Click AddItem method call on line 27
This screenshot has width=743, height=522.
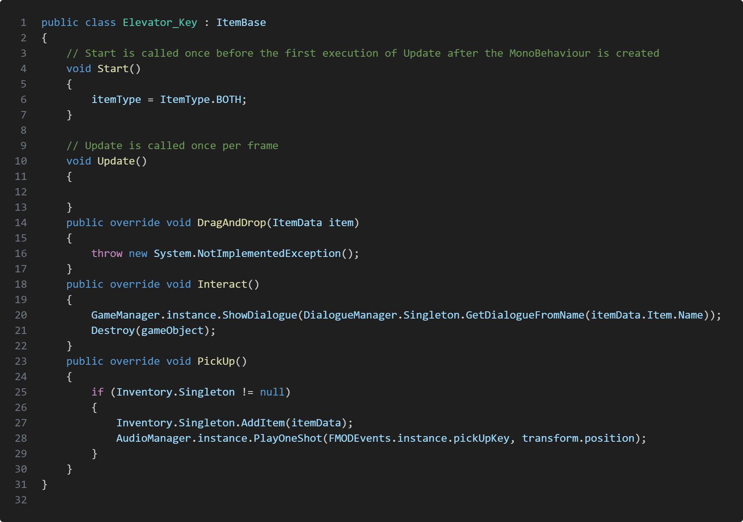(x=263, y=423)
